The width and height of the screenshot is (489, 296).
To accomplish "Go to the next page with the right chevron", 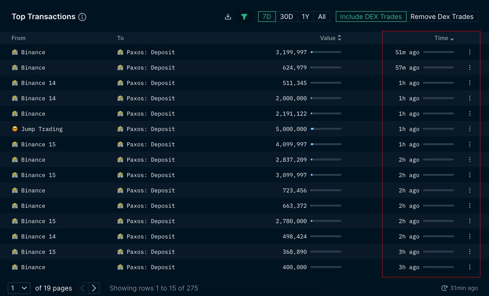I will [93, 288].
